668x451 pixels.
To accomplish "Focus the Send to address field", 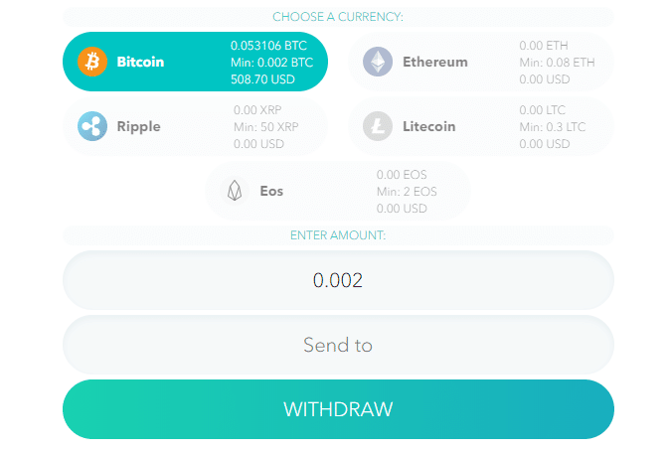I will point(338,345).
